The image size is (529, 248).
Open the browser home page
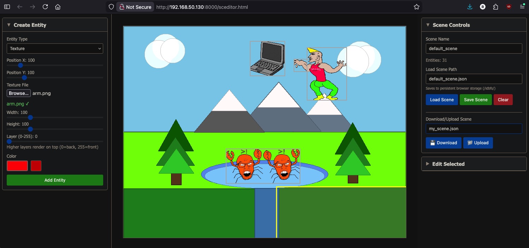point(58,7)
